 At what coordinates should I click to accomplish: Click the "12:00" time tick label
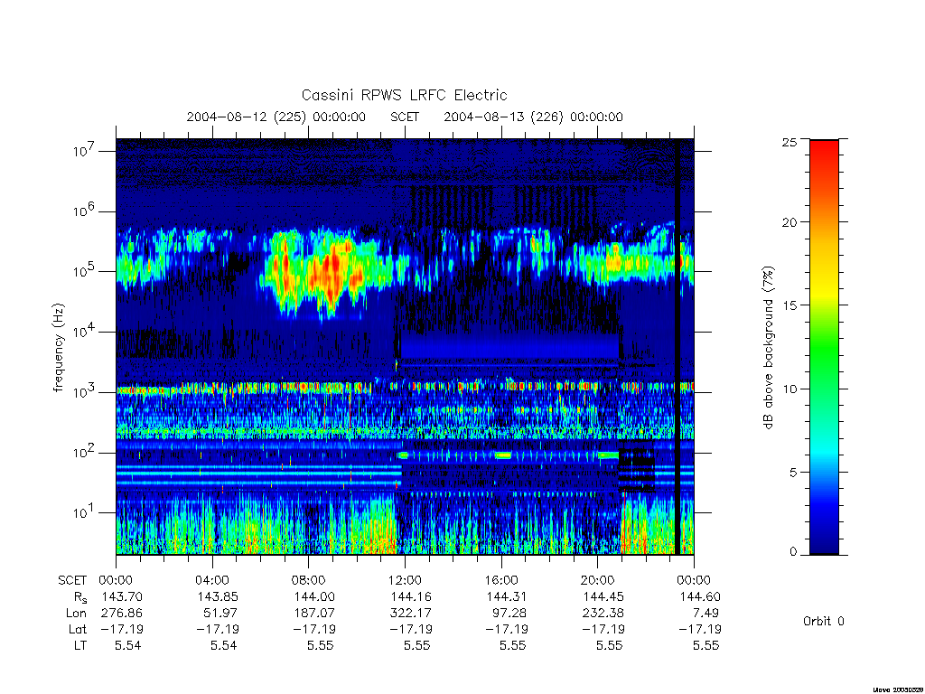pos(405,580)
